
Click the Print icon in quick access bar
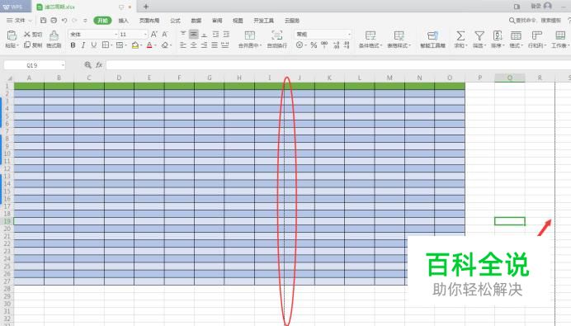coord(54,21)
